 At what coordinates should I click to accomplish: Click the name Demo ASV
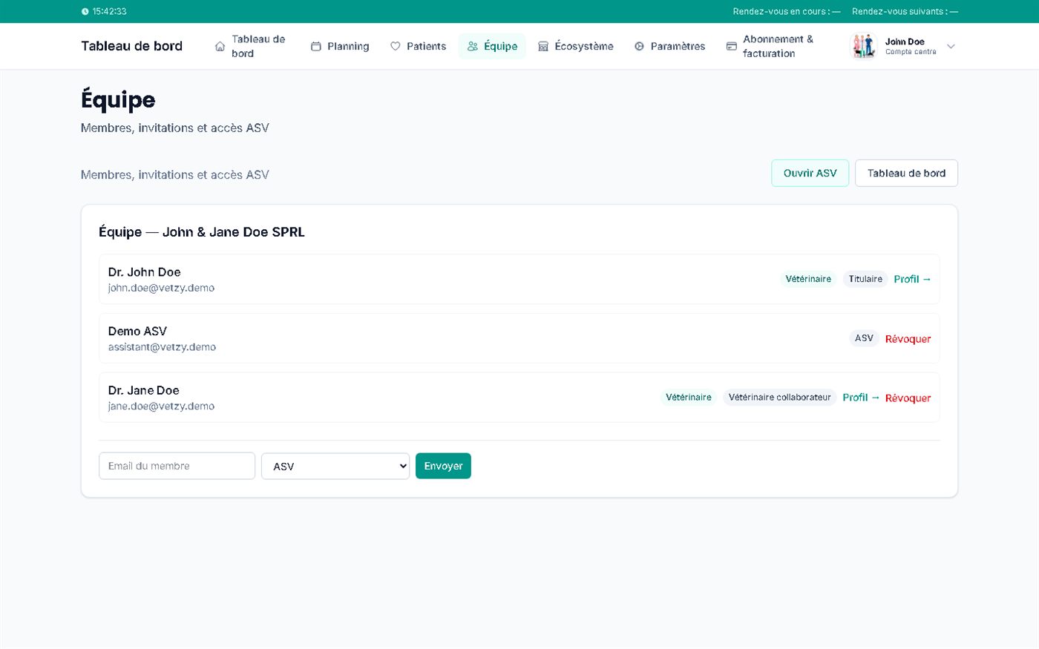click(x=137, y=332)
